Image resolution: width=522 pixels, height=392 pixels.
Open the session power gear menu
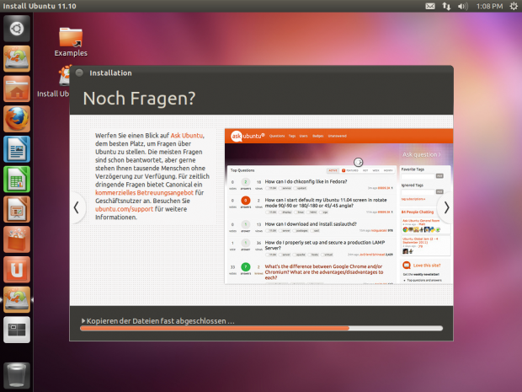[514, 6]
